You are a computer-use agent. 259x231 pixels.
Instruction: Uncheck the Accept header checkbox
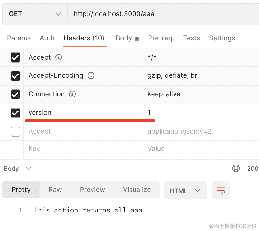coord(16,57)
